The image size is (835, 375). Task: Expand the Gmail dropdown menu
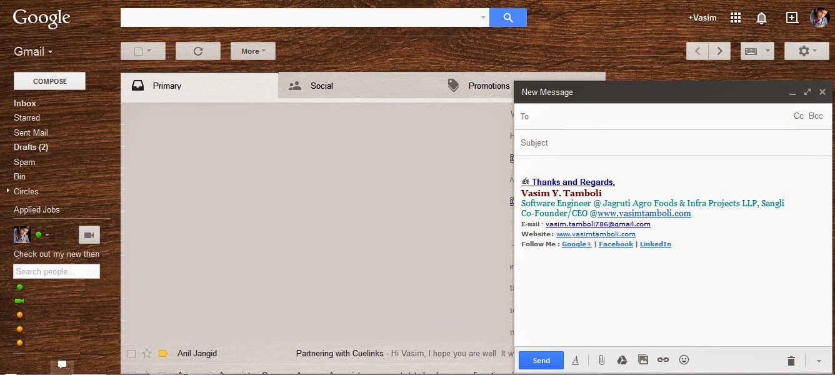click(x=33, y=51)
